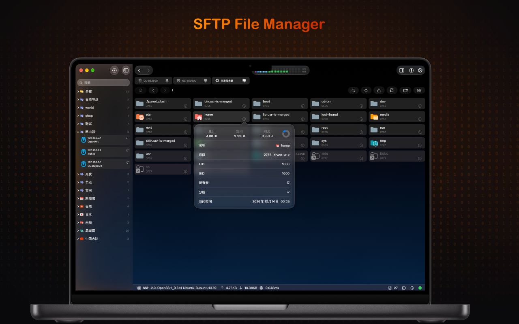Click the status bar battery-like icon beside 27

click(404, 288)
